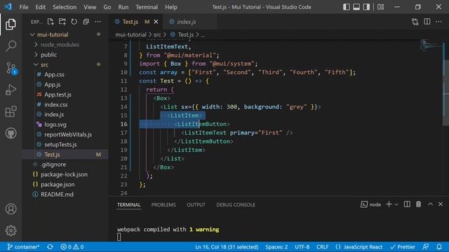Click errors and warnings count in status bar
This screenshot has height=252, width=449.
[72, 247]
